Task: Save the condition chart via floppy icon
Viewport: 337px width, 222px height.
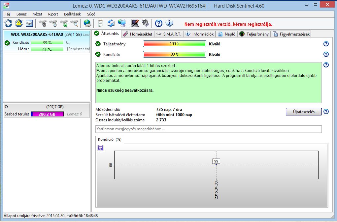Action: (101, 148)
